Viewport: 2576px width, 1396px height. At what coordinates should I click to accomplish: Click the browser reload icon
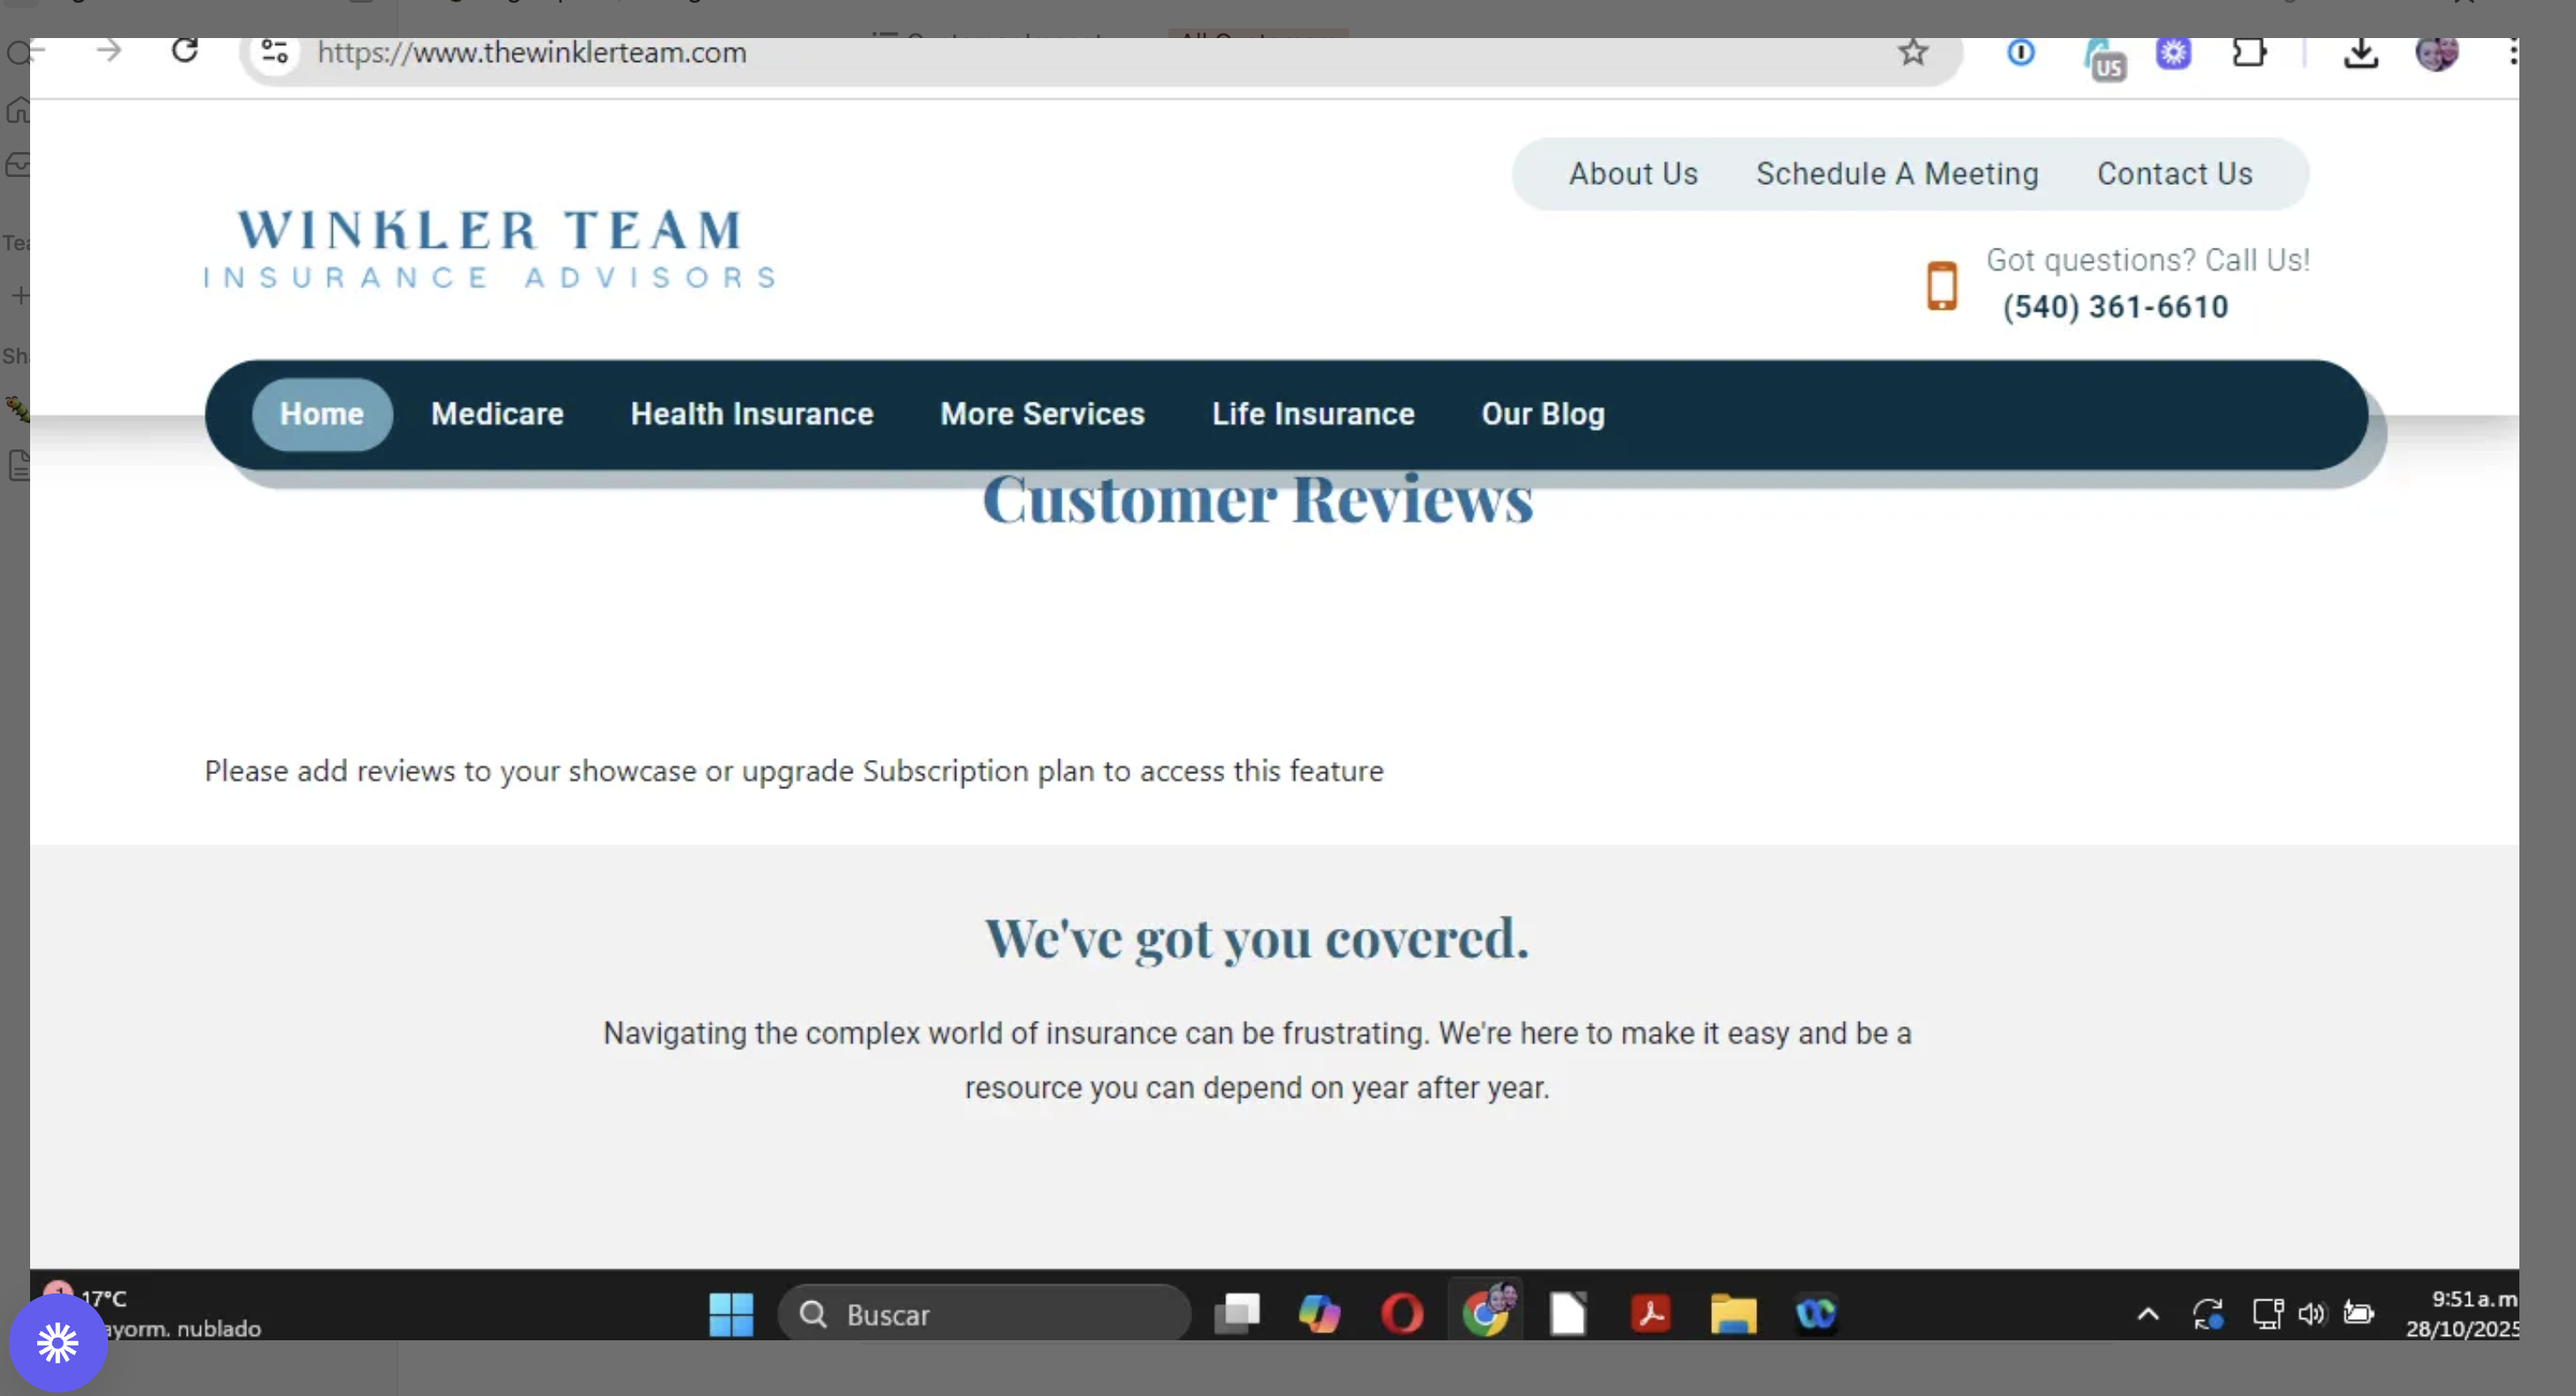(x=185, y=51)
